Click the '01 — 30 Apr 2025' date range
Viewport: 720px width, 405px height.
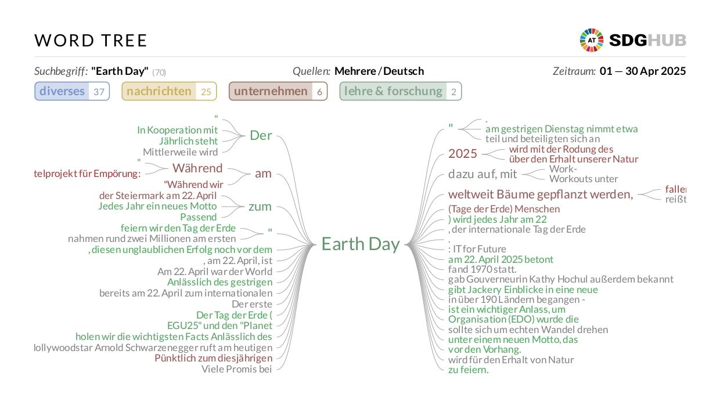point(643,71)
